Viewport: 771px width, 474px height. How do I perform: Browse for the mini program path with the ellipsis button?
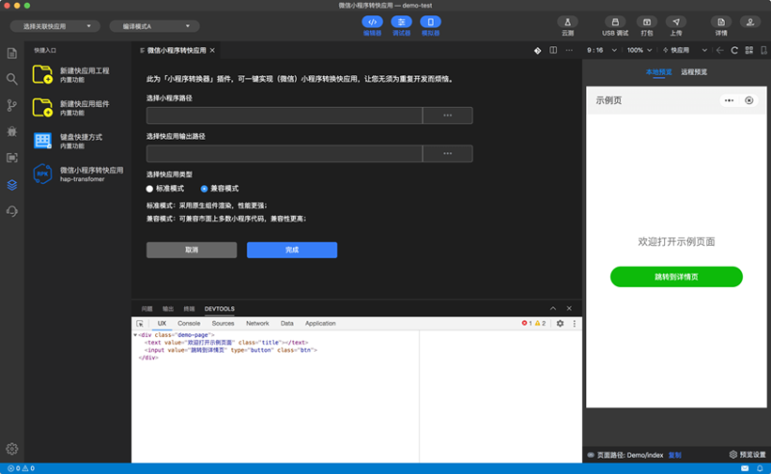point(447,116)
